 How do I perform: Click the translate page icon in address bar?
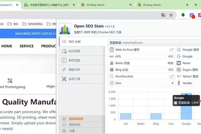click(x=163, y=15)
